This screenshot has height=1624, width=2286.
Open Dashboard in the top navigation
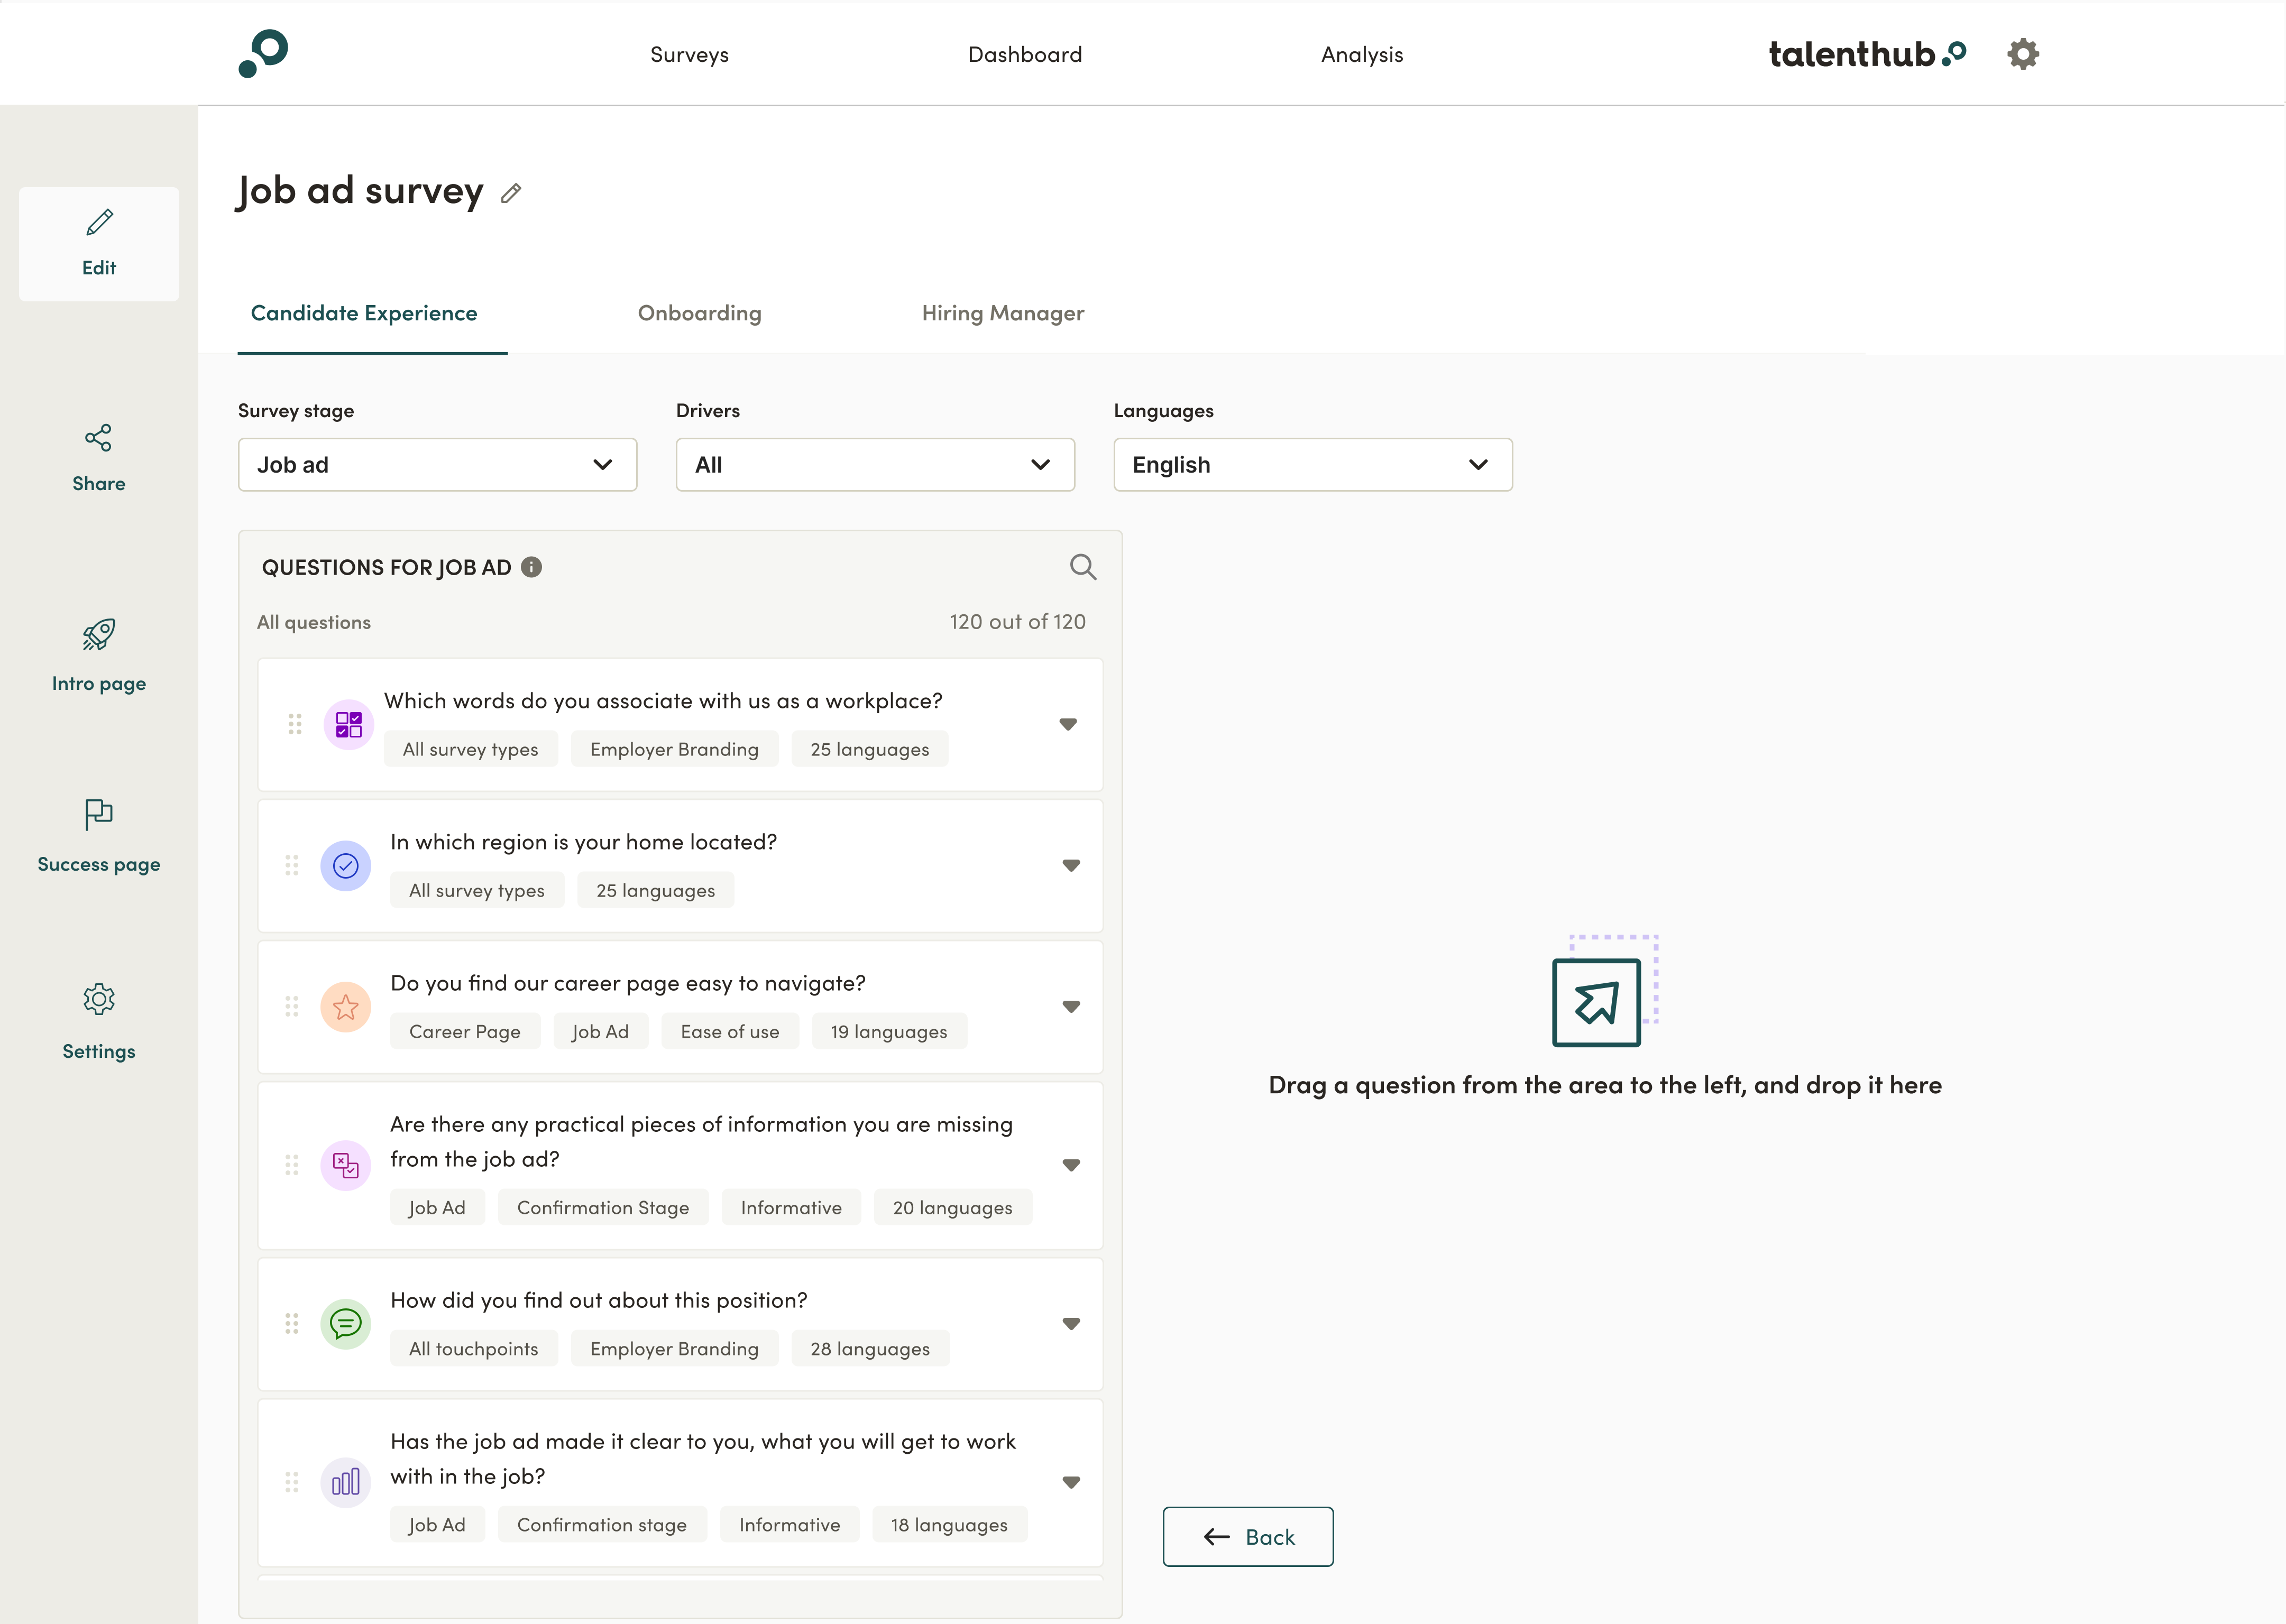coord(1024,55)
